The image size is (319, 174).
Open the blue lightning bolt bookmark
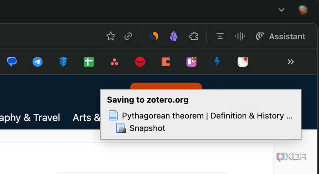tap(217, 61)
